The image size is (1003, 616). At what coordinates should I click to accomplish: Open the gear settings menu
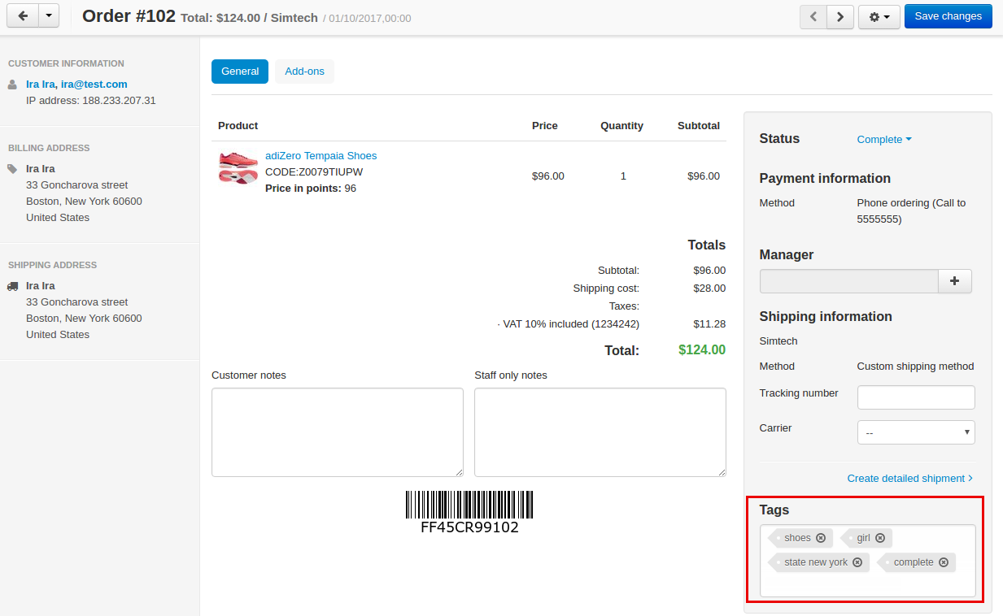coord(879,16)
